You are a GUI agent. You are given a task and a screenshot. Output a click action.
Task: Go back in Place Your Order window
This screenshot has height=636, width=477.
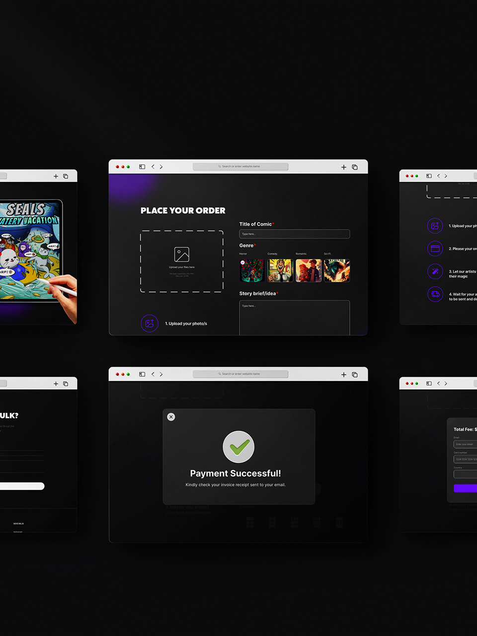153,167
